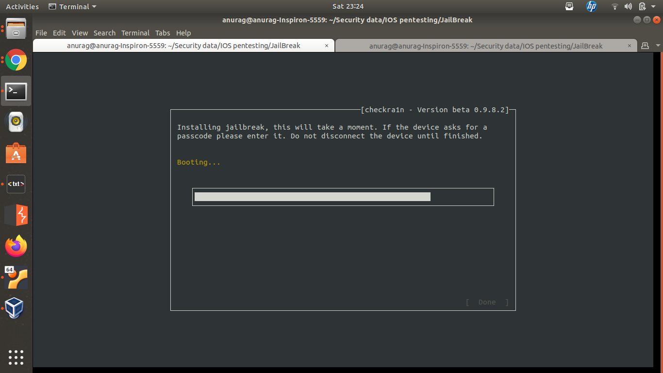Screen dimensions: 663x373
Task: Open Ubuntu Software from the dock
Action: (16, 153)
